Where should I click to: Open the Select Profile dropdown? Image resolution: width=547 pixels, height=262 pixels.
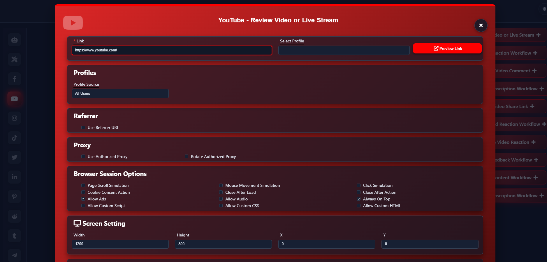coord(344,50)
